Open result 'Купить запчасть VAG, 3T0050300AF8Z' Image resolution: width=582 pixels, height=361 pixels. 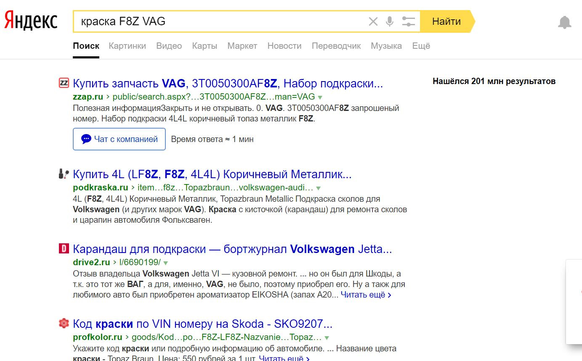pos(228,83)
